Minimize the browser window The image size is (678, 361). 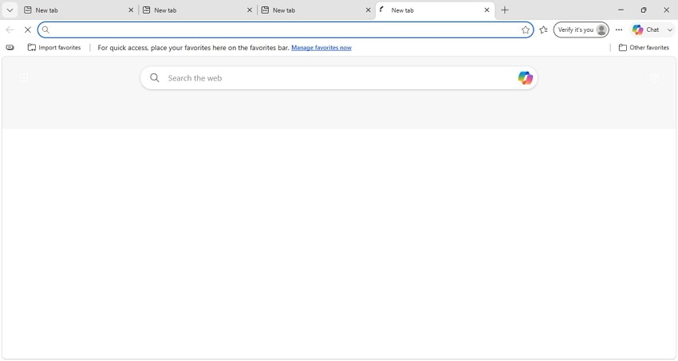point(621,10)
